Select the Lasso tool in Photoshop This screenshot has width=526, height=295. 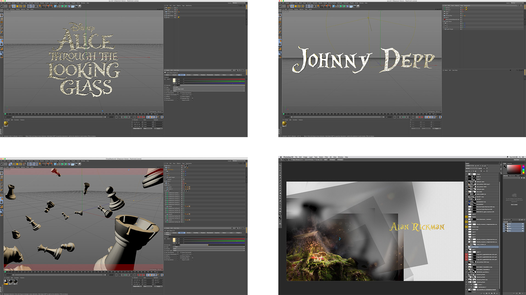280,170
